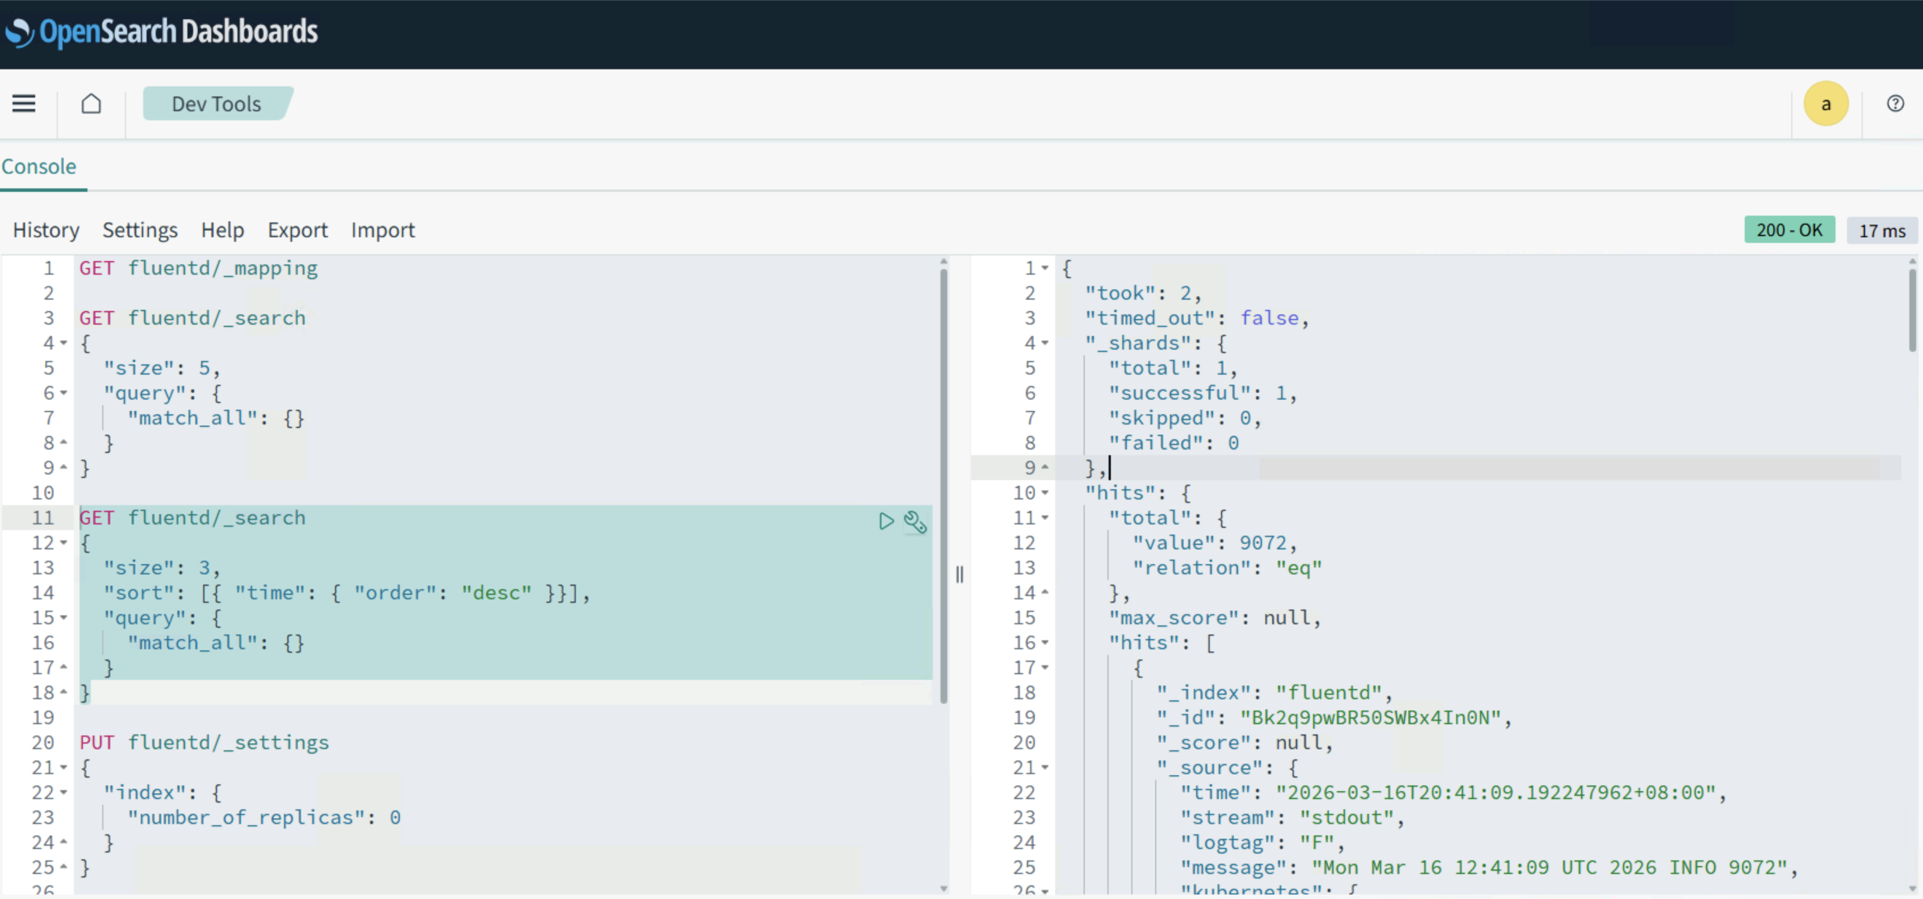Collapse the _shards block in response
This screenshot has width=1923, height=899.
[x=1045, y=343]
